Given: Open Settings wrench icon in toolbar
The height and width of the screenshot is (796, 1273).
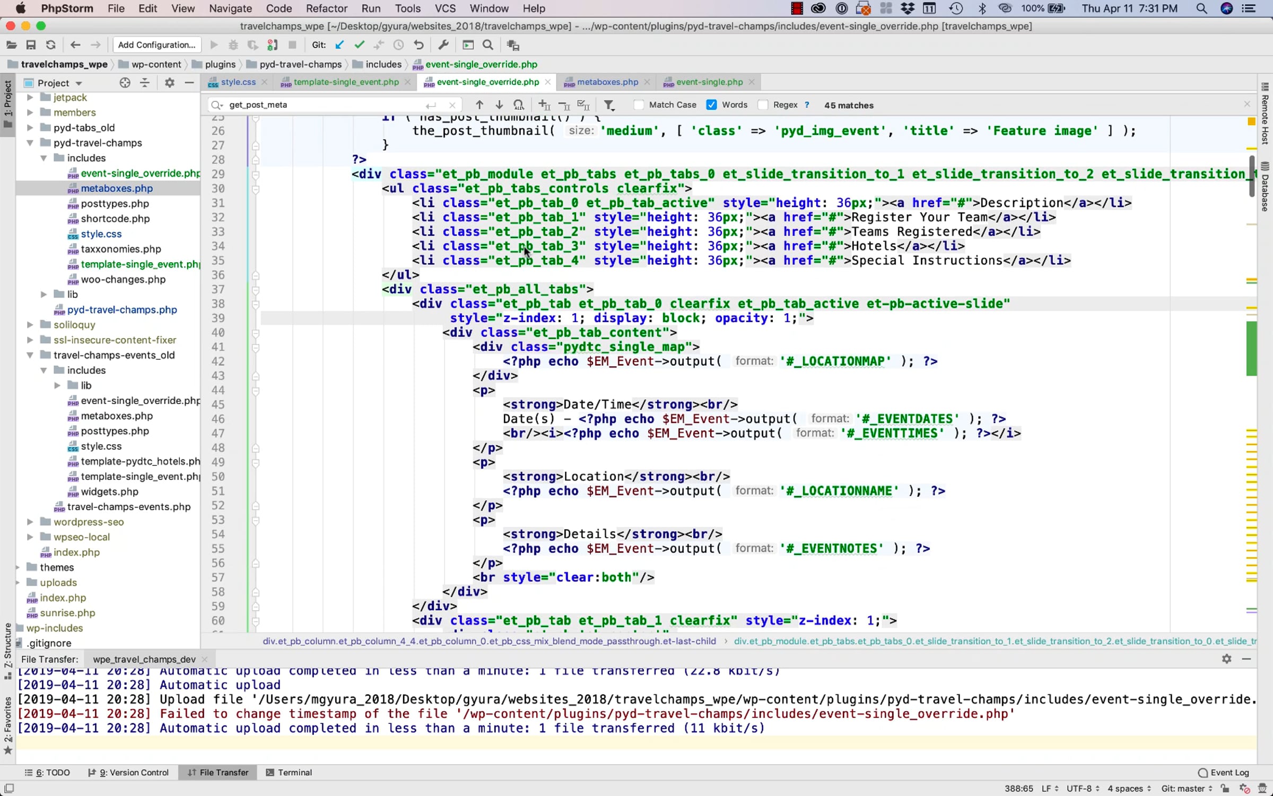Looking at the screenshot, I should coord(443,45).
